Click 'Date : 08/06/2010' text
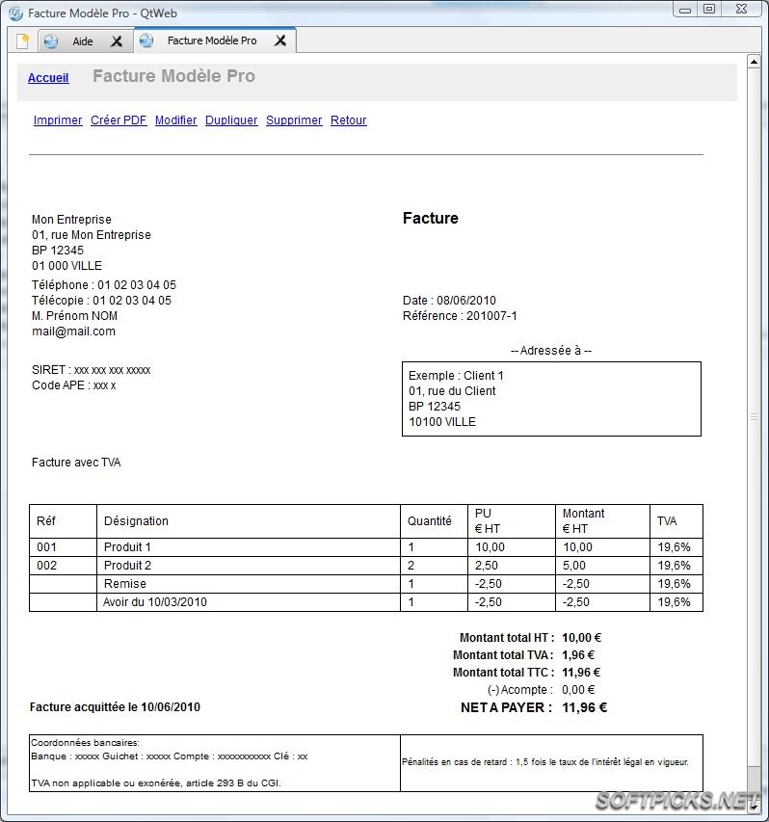Viewport: 769px width, 822px height. pyautogui.click(x=449, y=301)
